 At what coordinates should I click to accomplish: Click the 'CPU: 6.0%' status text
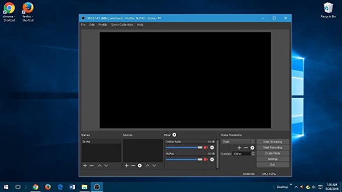(x=269, y=174)
